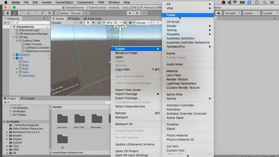Switch to the Console tab
The width and height of the screenshot is (279, 157).
[x=27, y=98]
